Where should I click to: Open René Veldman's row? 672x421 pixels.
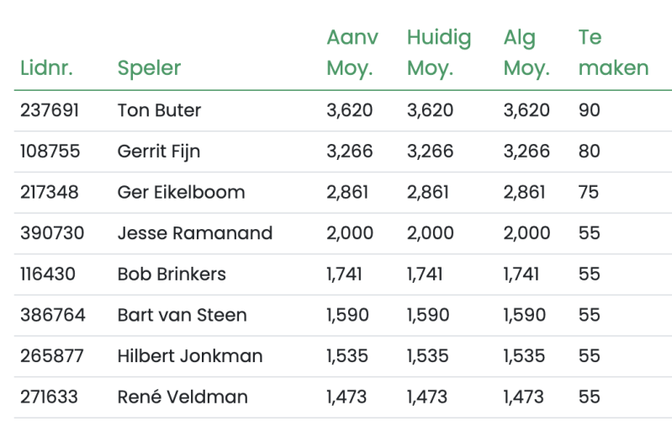(x=343, y=397)
